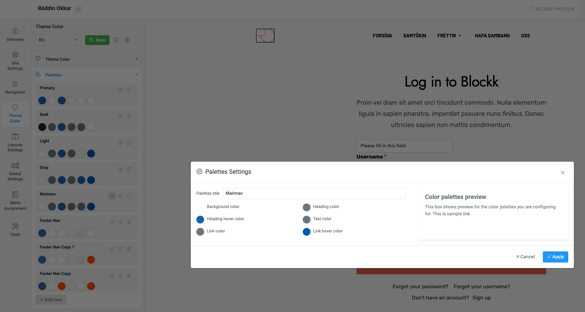Focus the Palettes title input field

tap(314, 193)
